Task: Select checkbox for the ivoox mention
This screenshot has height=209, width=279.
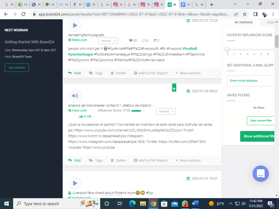Action: 217,160
